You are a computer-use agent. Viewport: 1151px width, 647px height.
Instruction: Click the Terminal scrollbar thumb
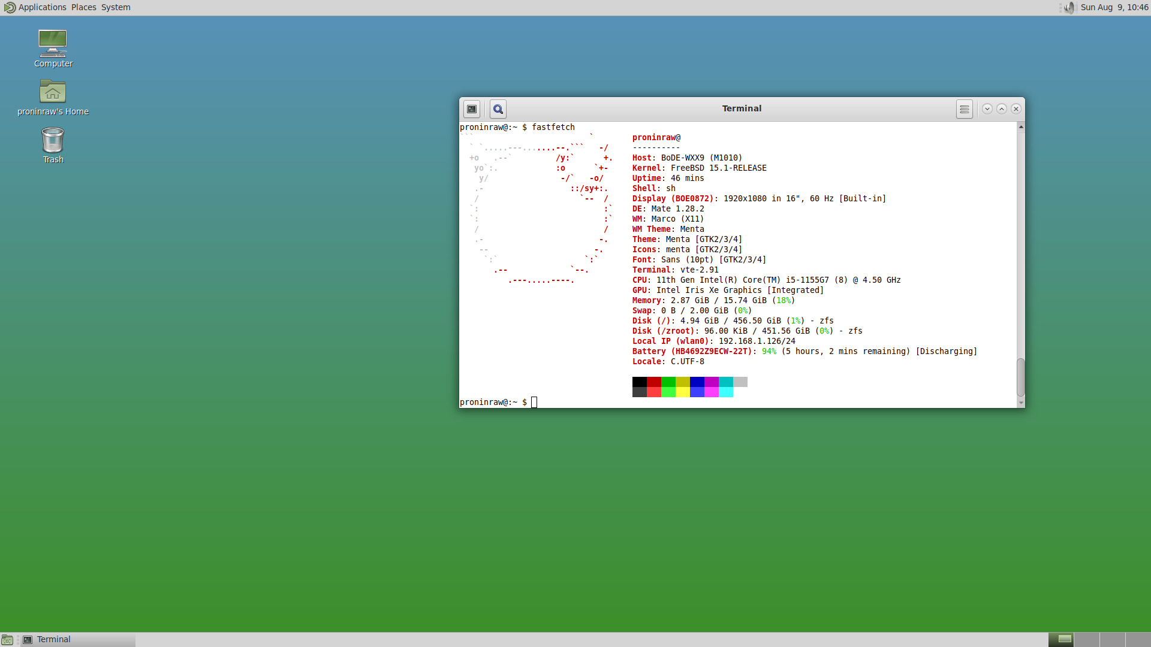[x=1021, y=377]
